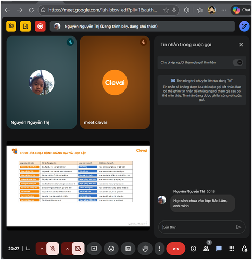Viewport: 252px width, 260px height.
Task: Open Copilot Chat in browser
Action: click(241, 10)
